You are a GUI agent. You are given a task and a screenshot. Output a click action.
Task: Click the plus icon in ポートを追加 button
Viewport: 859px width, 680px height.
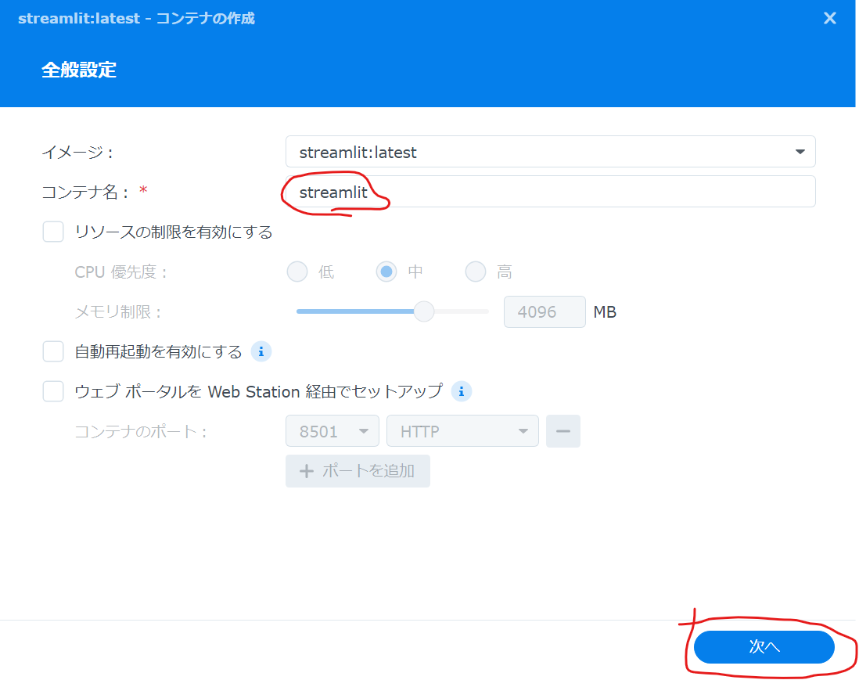[x=306, y=470]
